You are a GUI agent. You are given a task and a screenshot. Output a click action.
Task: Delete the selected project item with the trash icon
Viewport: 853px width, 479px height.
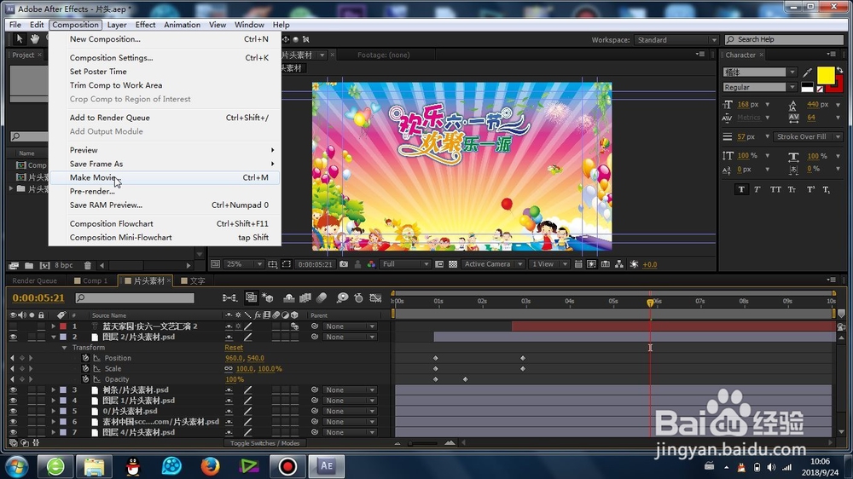tap(88, 265)
